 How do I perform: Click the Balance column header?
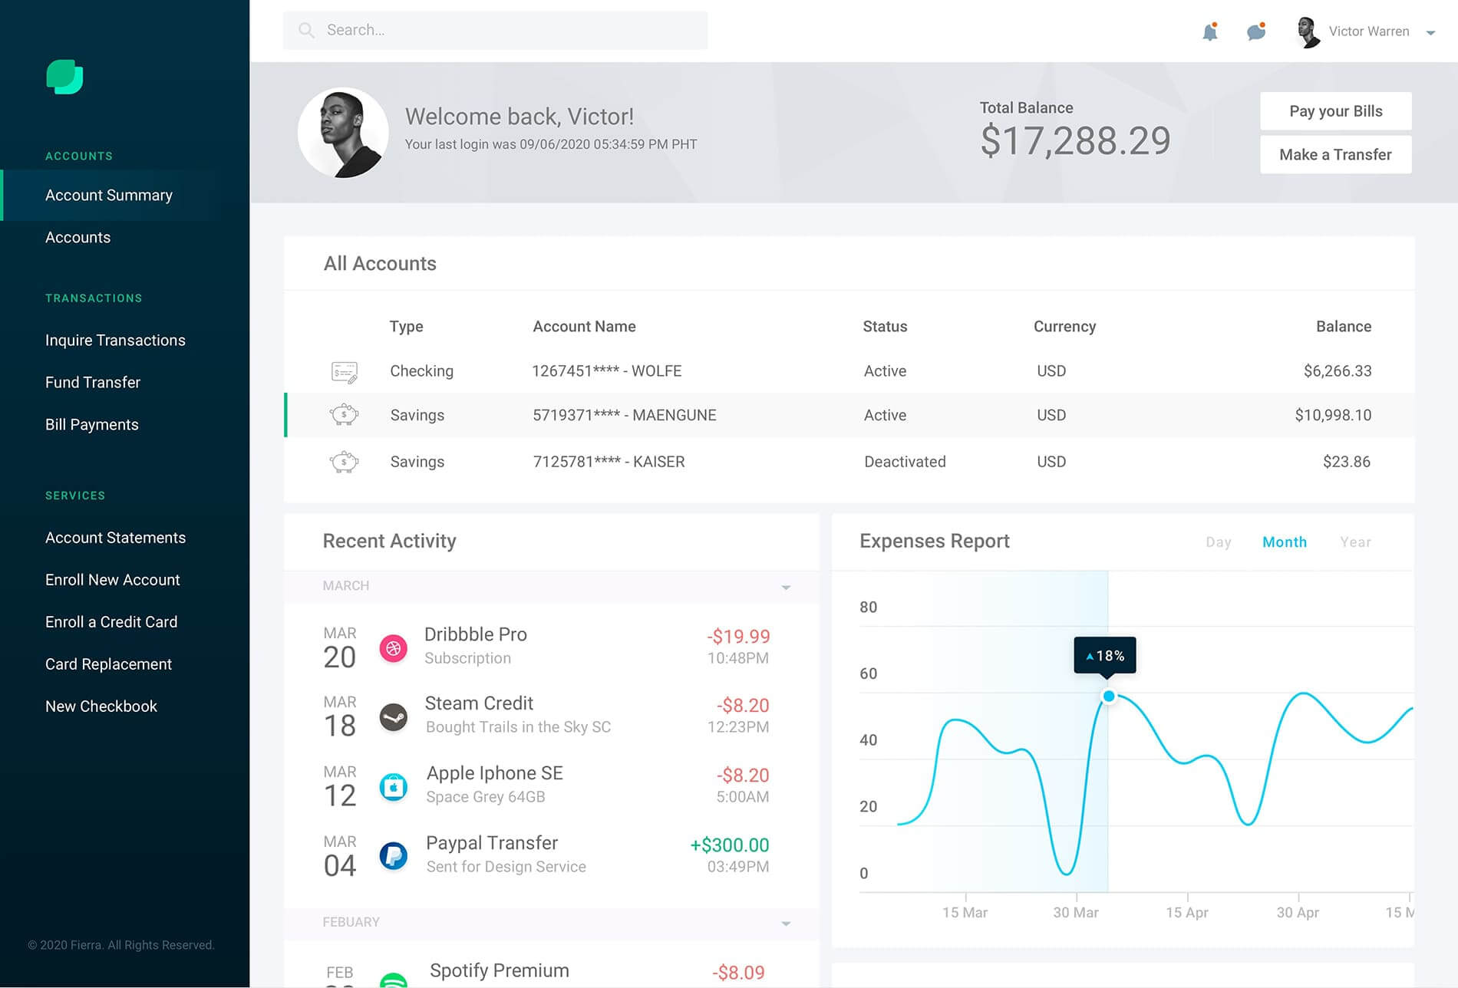[x=1343, y=327]
